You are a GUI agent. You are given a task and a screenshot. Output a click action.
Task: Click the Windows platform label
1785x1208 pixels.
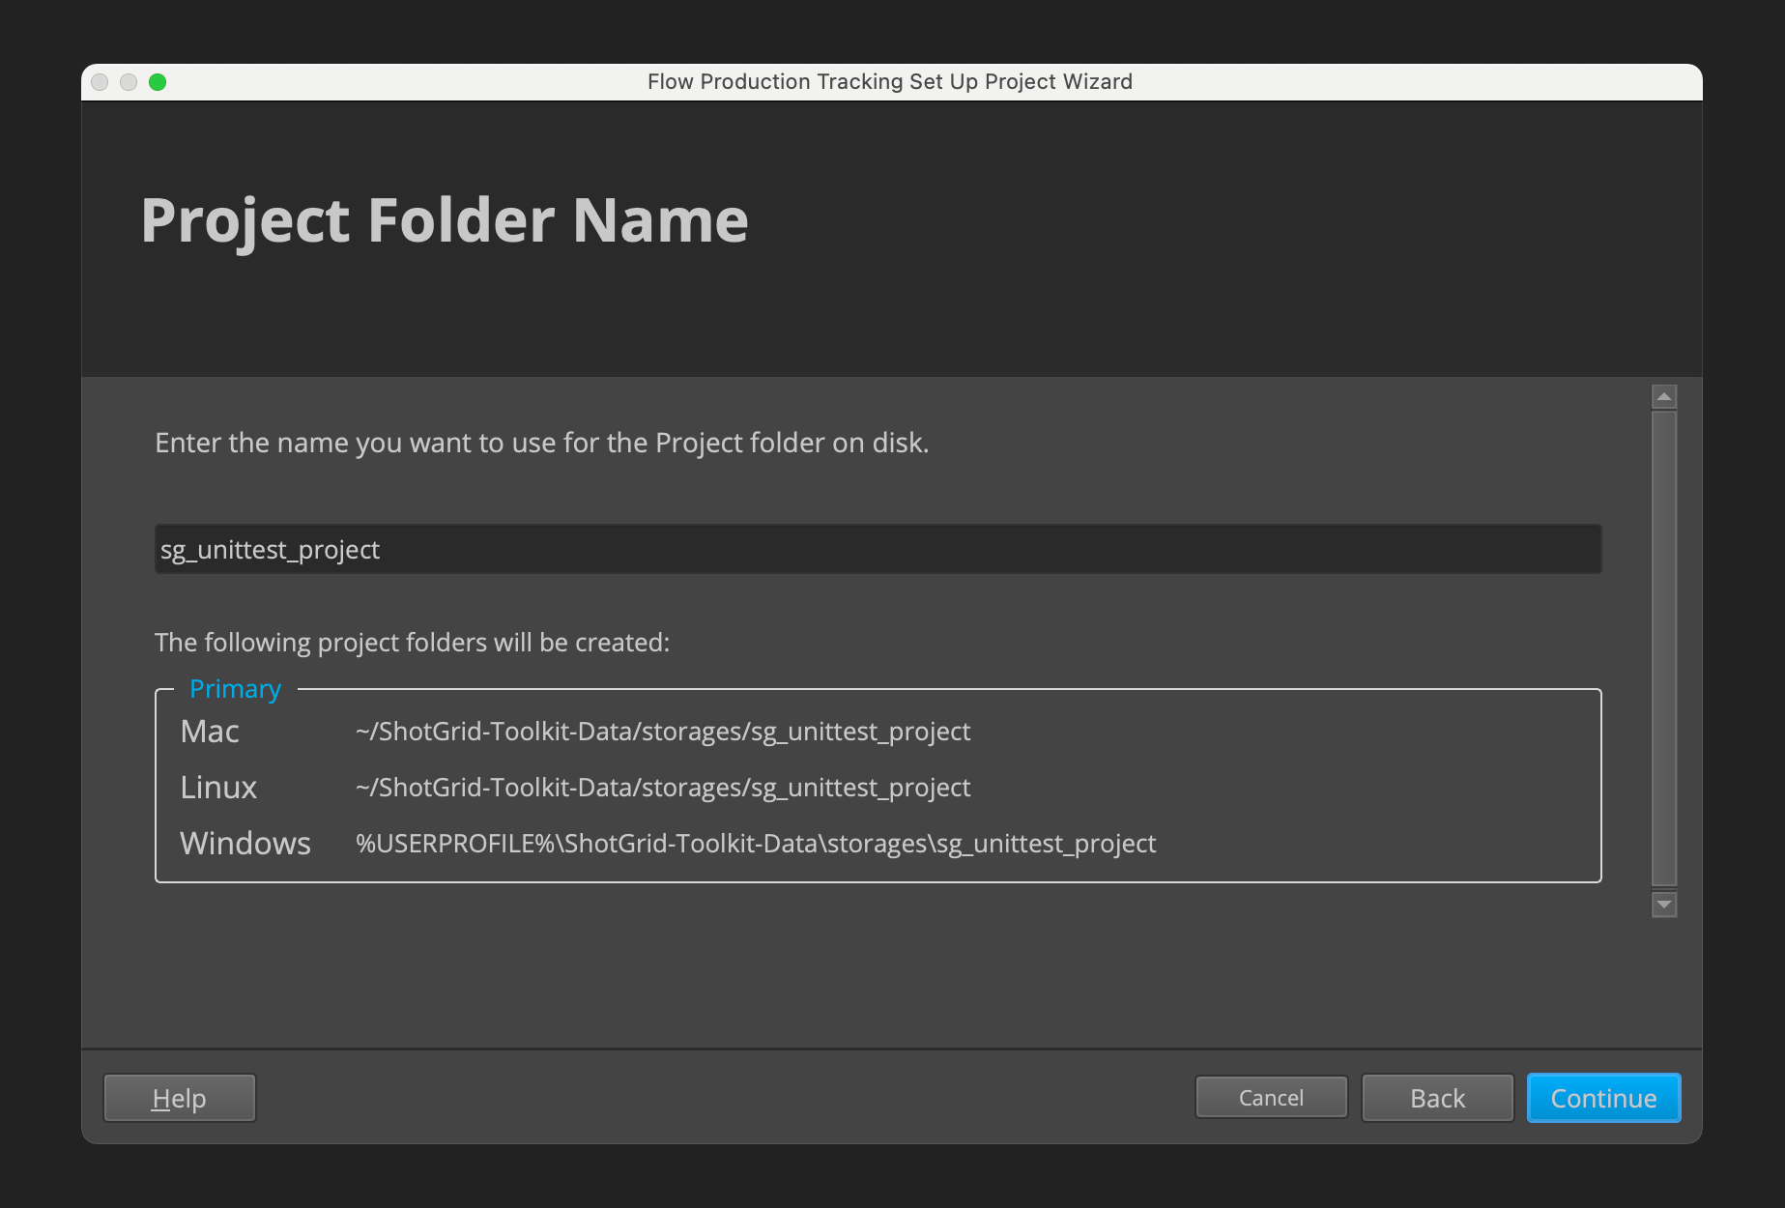pos(245,844)
